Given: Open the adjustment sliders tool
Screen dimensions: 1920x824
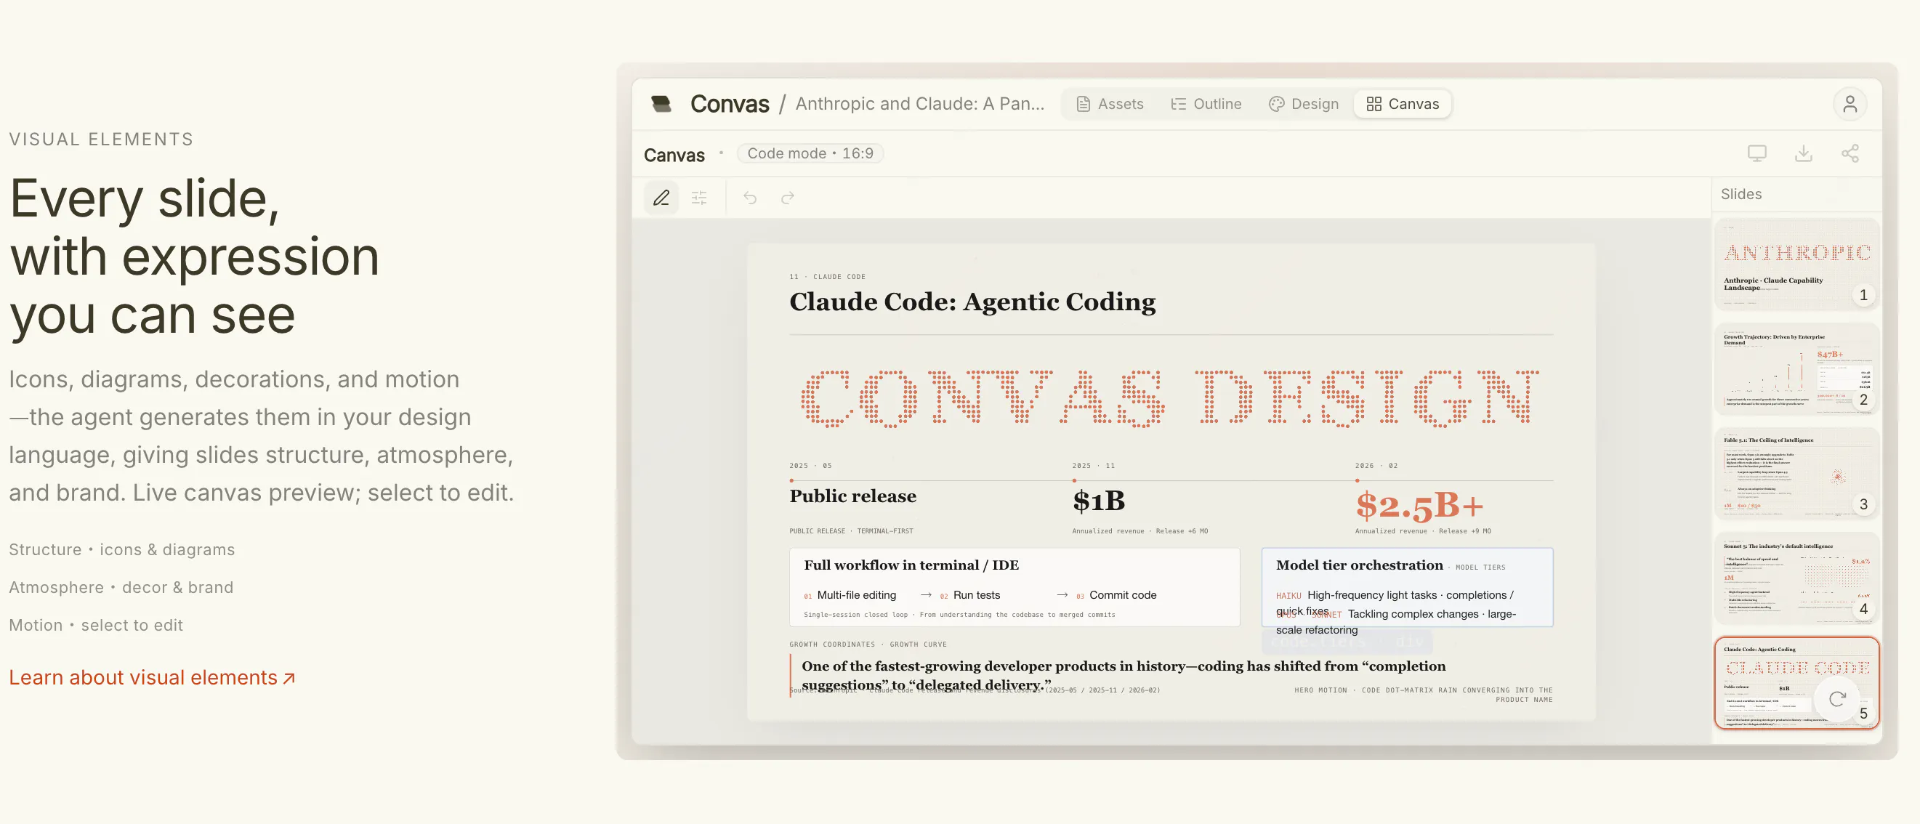Looking at the screenshot, I should tap(699, 198).
